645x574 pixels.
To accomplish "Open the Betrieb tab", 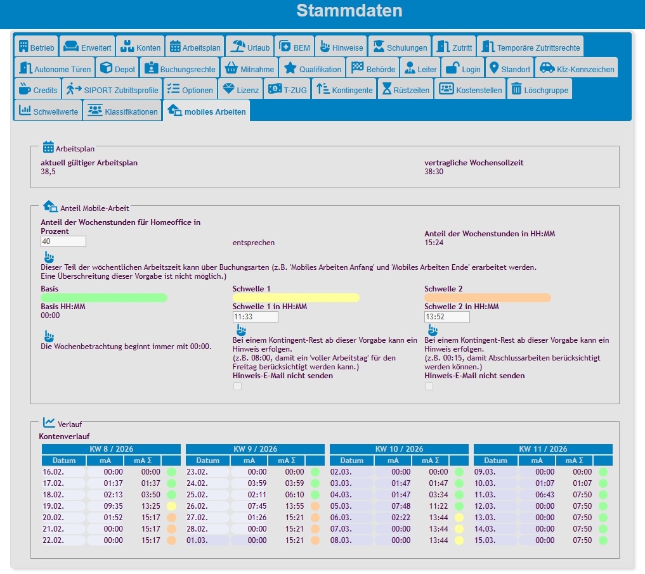I will click(x=36, y=46).
